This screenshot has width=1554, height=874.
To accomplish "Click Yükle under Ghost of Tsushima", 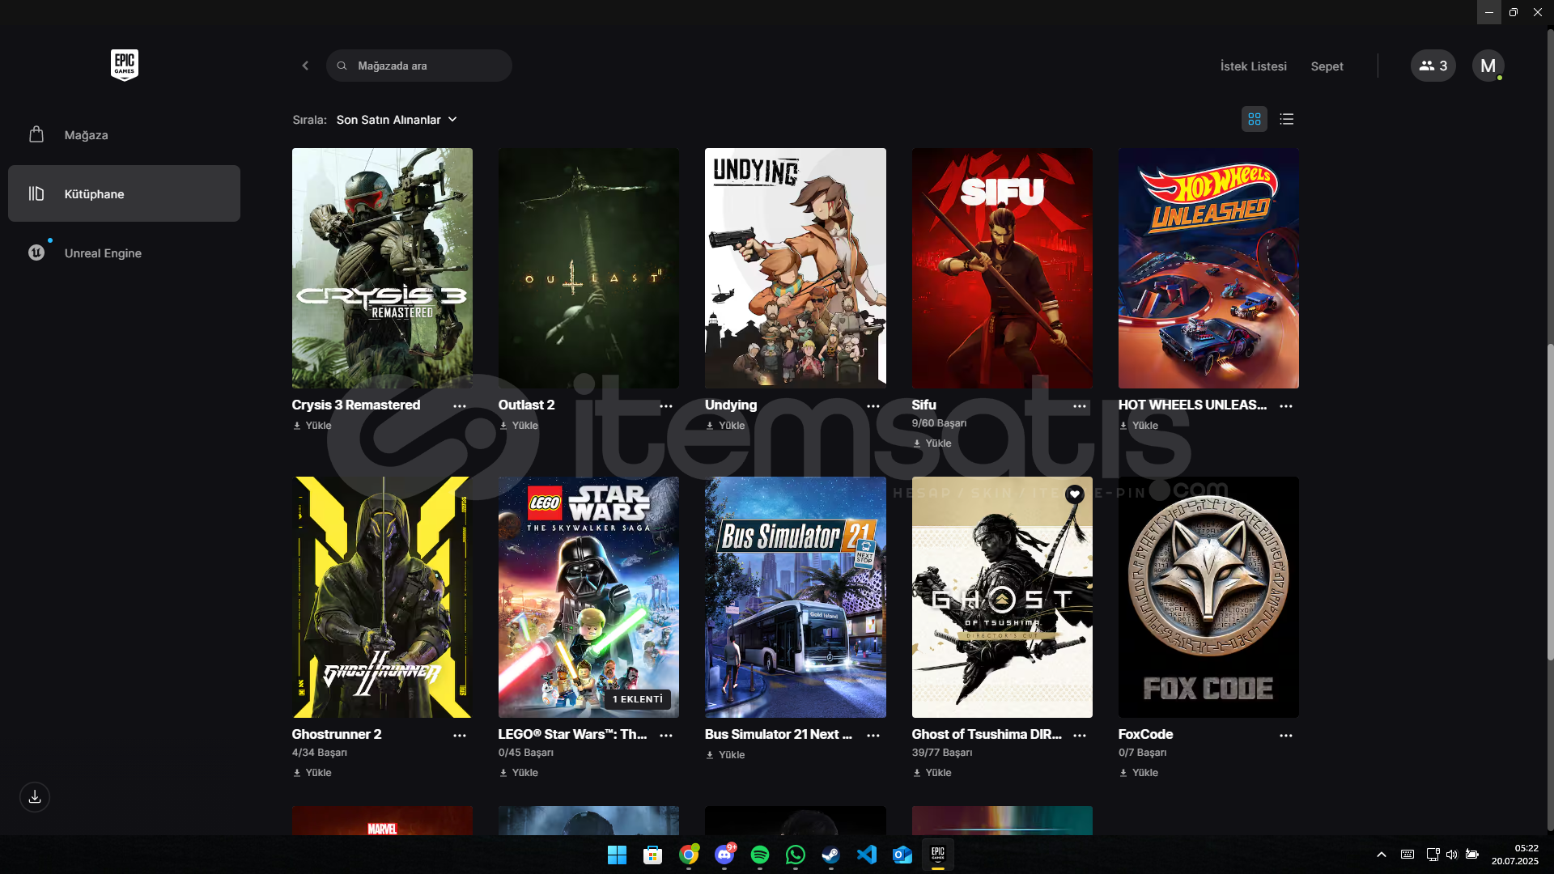I will 932,773.
